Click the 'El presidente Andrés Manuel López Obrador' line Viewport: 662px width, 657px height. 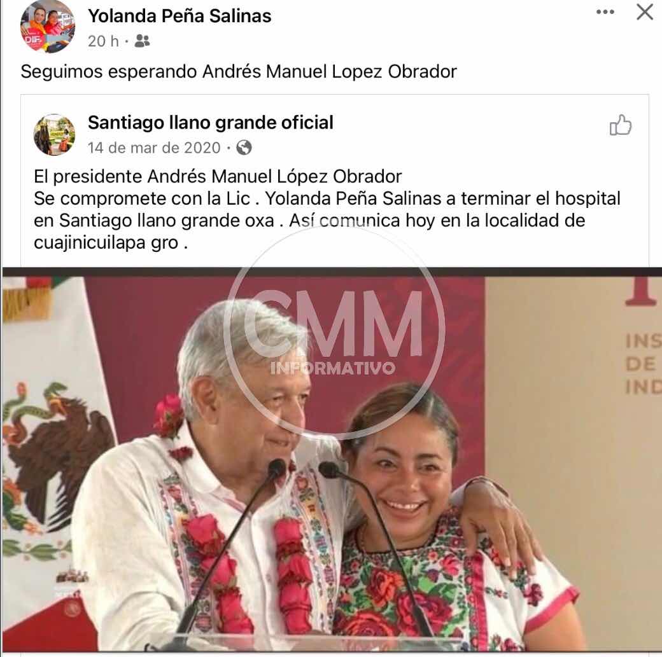pyautogui.click(x=218, y=176)
